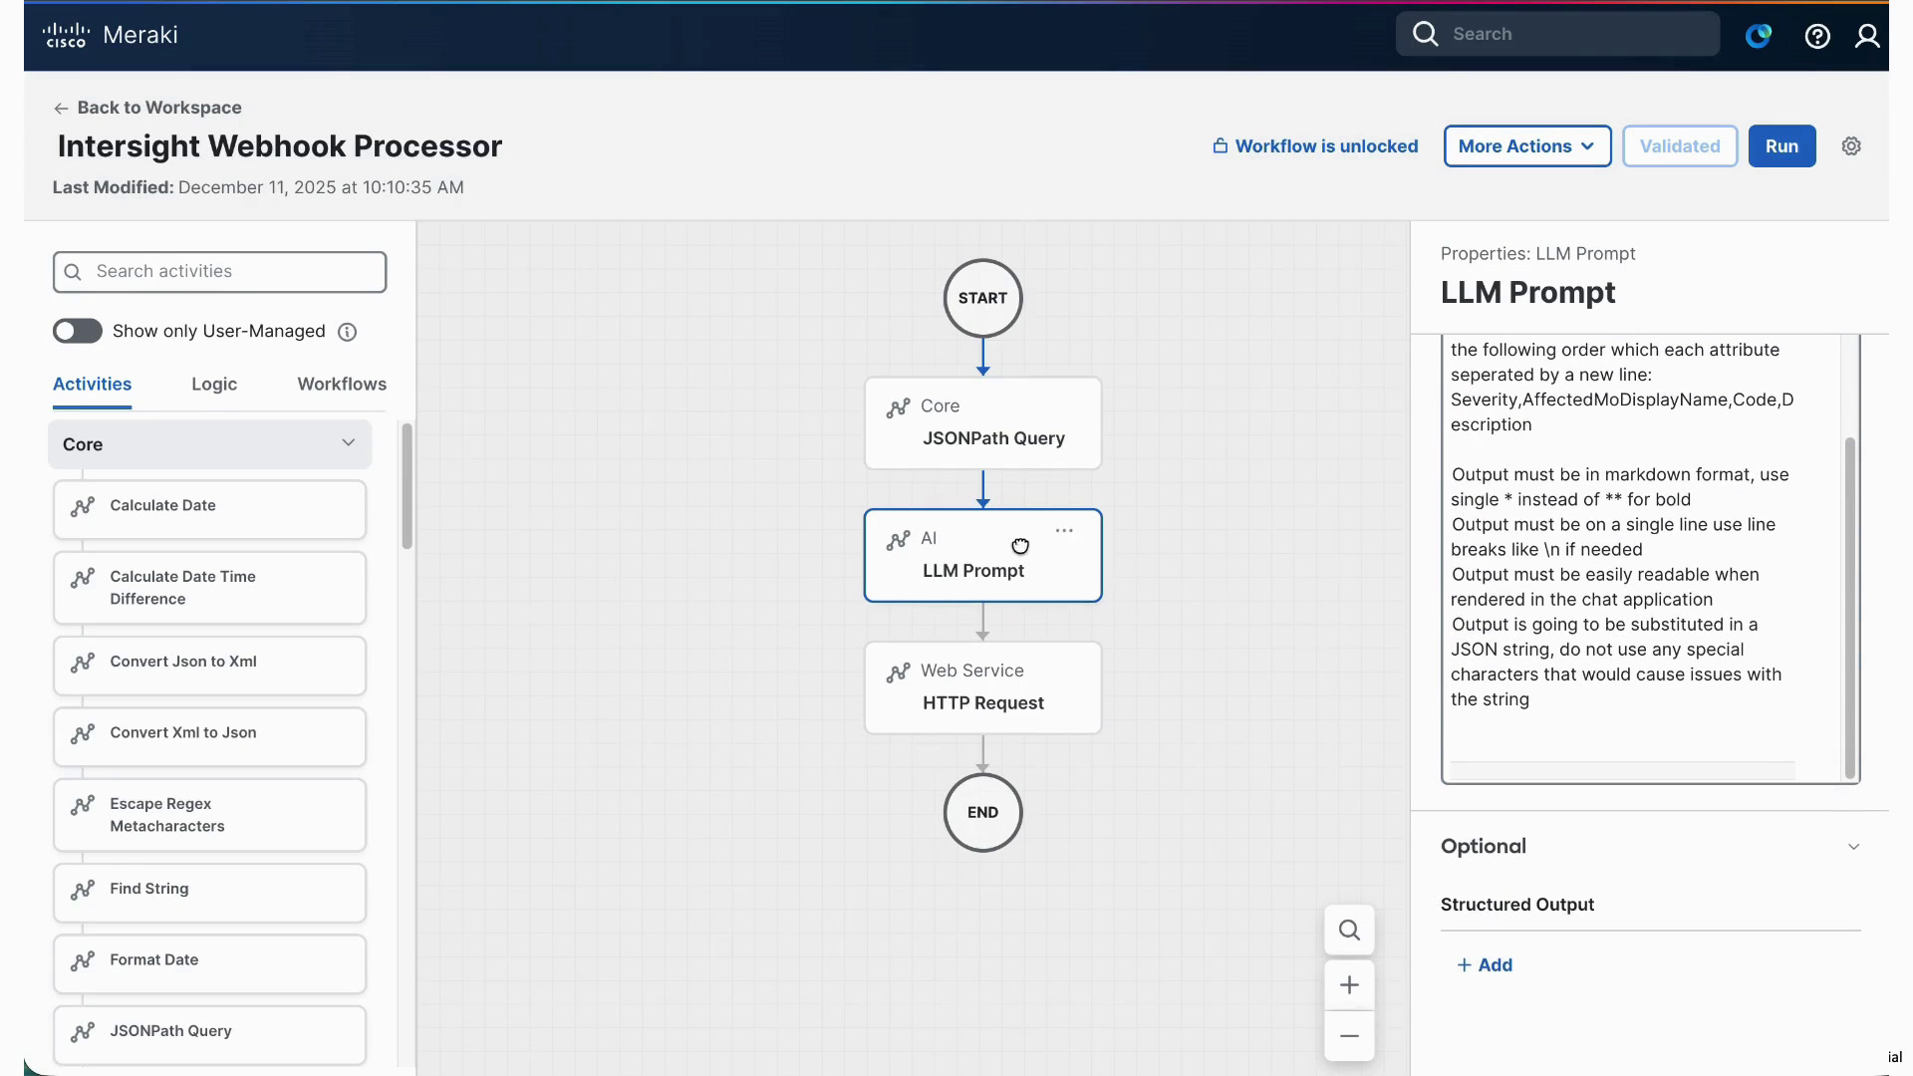Select Calculate Date Time Difference activity
This screenshot has width=1913, height=1076.
(209, 588)
